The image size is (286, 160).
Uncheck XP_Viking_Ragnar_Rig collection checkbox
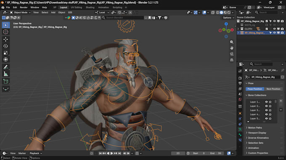pyautogui.click(x=267, y=21)
